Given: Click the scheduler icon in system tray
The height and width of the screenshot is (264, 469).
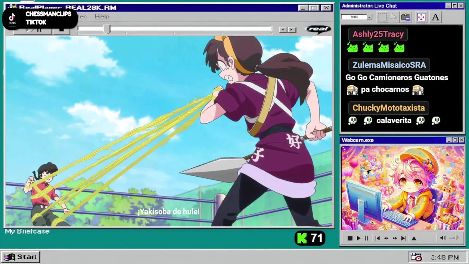Looking at the screenshot, I should pos(416,257).
